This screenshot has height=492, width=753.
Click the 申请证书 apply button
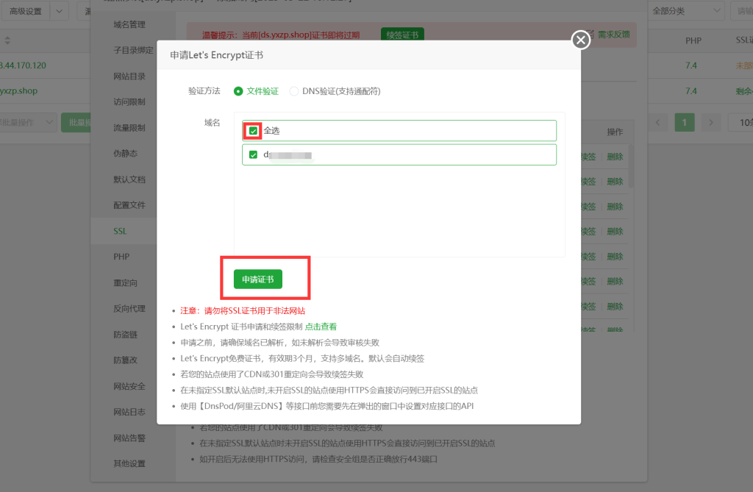tap(259, 279)
